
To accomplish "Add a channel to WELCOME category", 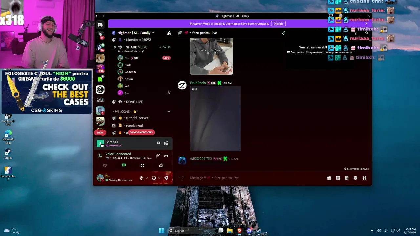I will coord(169,112).
